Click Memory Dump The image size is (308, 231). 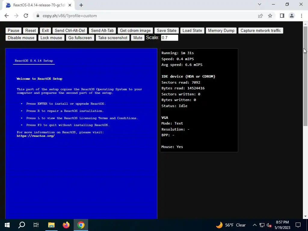pyautogui.click(x=221, y=30)
